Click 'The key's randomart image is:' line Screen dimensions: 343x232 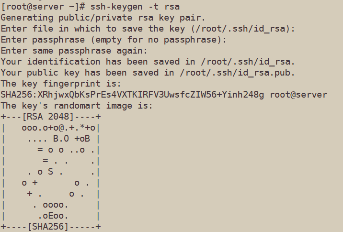(77, 106)
